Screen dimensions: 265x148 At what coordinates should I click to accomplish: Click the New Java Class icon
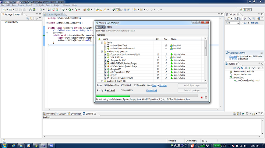88,10
